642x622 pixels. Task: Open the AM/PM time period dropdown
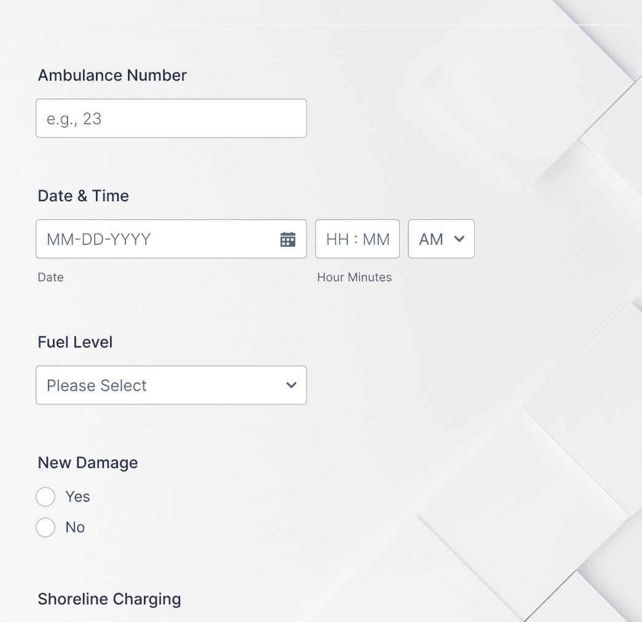coord(441,239)
